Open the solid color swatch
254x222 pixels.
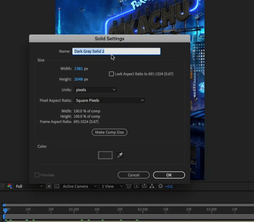105,155
